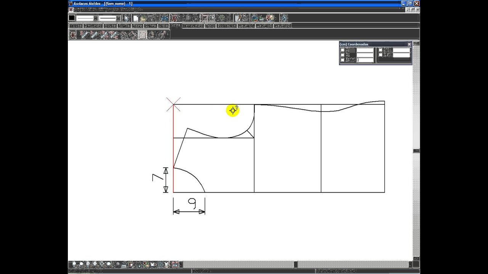
Task: Select the highlighted dimension tool in Cotas toolbar
Action: (142, 35)
